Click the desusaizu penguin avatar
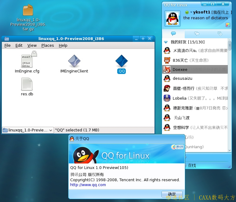The width and height of the screenshot is (236, 202). [x=167, y=79]
